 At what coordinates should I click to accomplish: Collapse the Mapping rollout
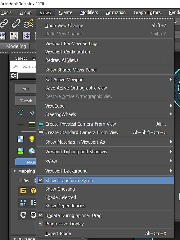click(15, 171)
